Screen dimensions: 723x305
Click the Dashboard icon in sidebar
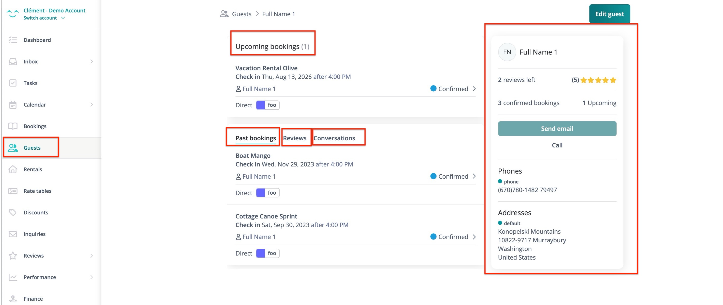pos(13,40)
